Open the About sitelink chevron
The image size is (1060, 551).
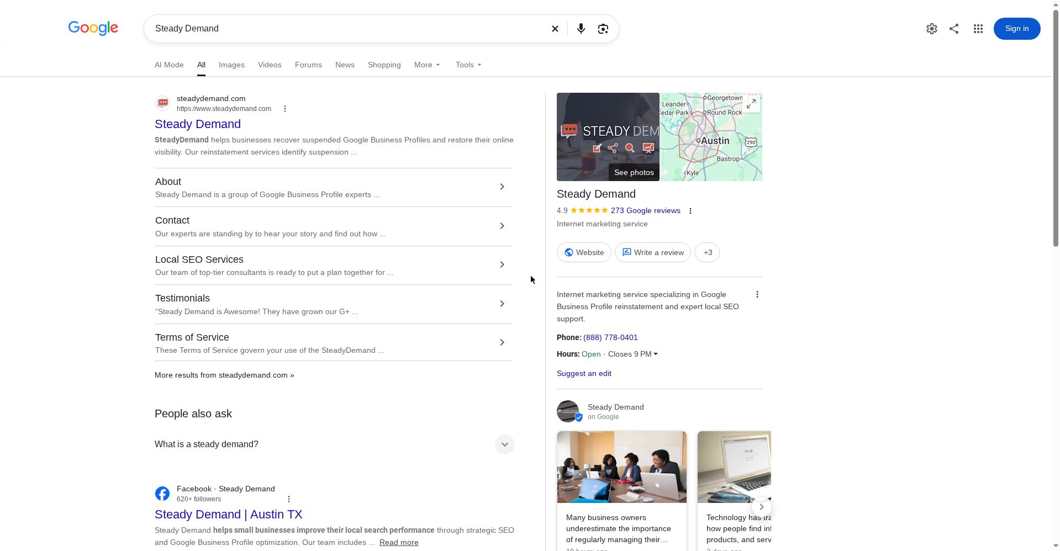502,187
